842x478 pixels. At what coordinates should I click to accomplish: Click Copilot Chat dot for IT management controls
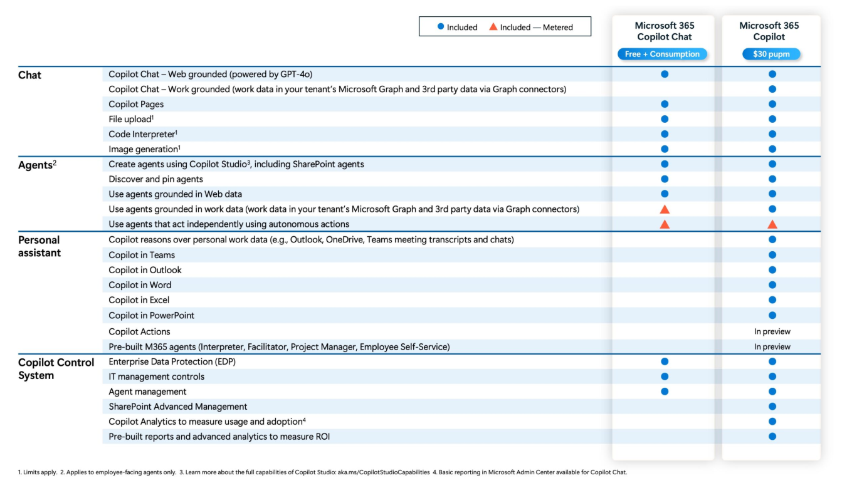665,377
